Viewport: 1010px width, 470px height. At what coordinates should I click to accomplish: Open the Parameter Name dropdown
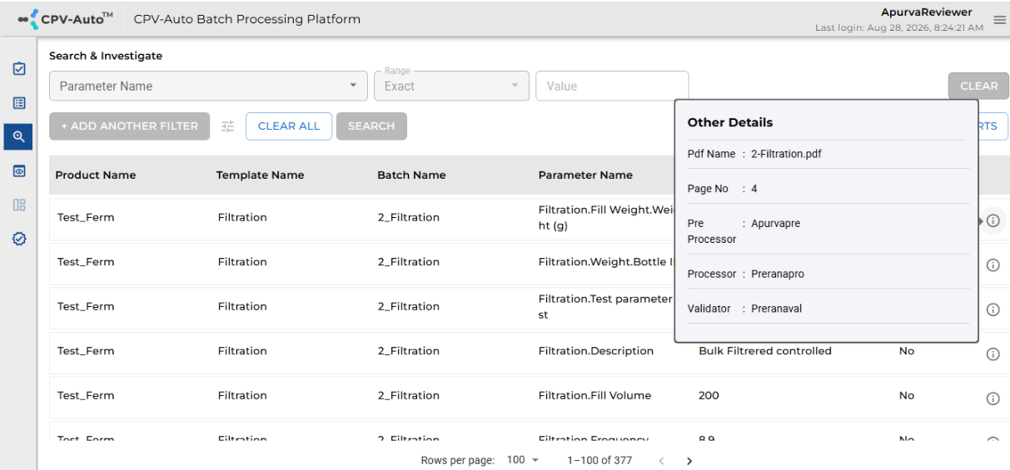[x=206, y=86]
